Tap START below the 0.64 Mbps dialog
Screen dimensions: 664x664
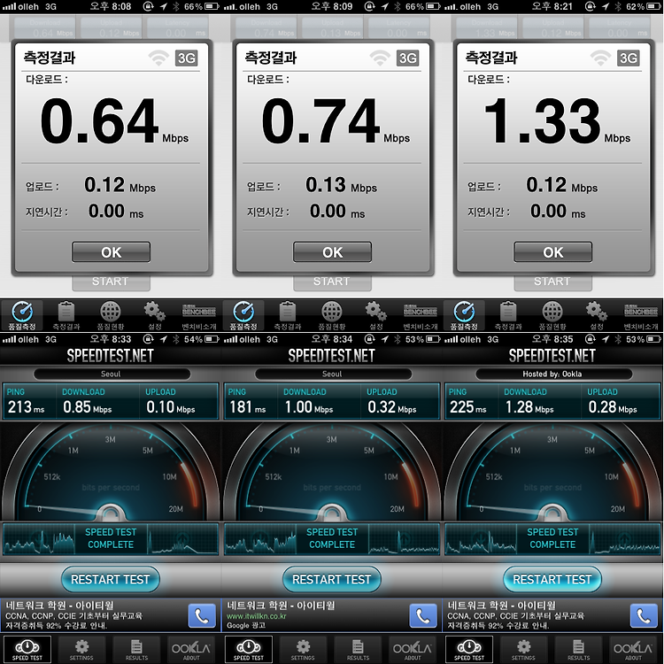tap(111, 282)
